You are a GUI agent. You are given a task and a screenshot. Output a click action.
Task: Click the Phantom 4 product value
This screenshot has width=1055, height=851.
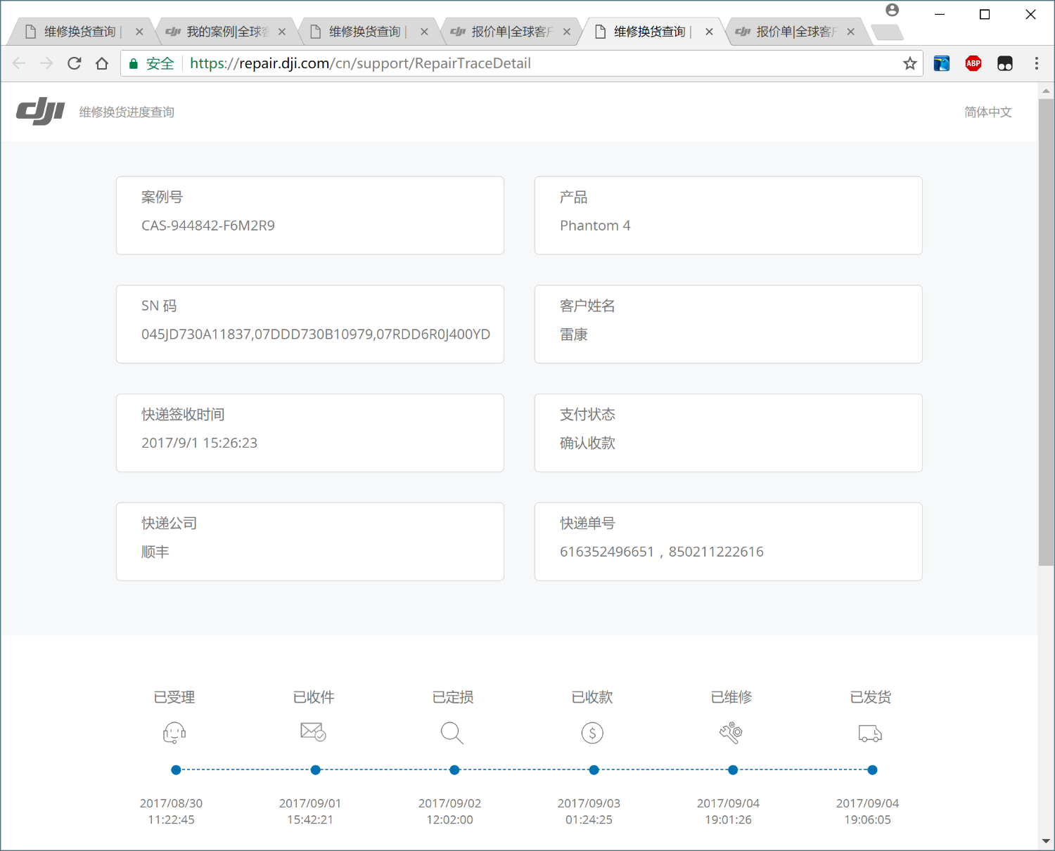click(595, 226)
